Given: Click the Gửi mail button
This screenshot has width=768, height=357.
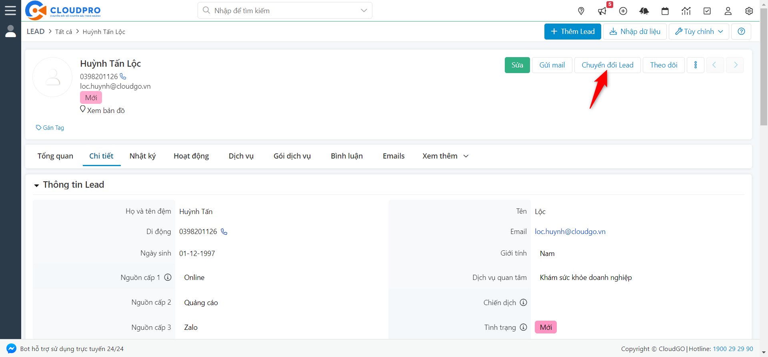Looking at the screenshot, I should [552, 65].
